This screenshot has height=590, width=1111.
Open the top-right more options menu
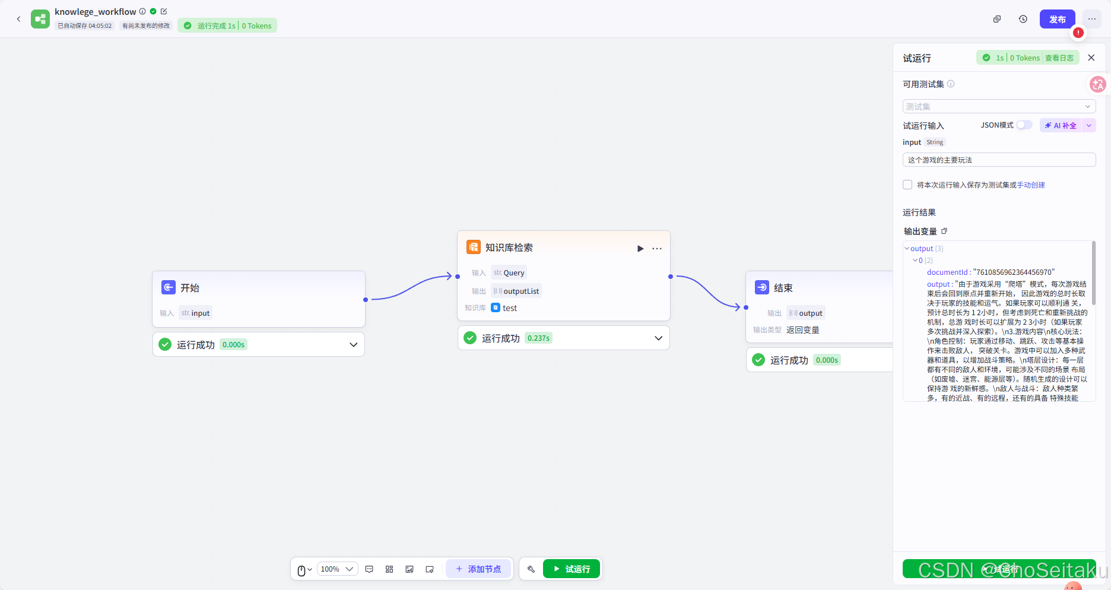pyautogui.click(x=1092, y=19)
